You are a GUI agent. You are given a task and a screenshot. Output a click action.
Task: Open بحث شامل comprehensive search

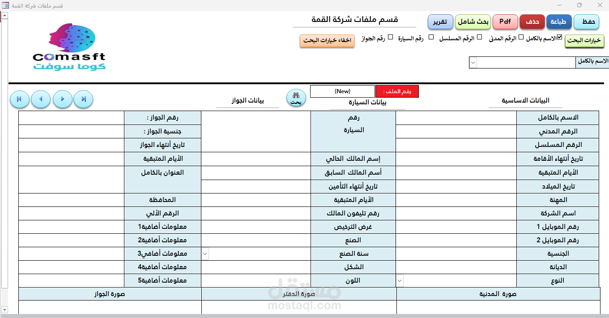pos(473,21)
